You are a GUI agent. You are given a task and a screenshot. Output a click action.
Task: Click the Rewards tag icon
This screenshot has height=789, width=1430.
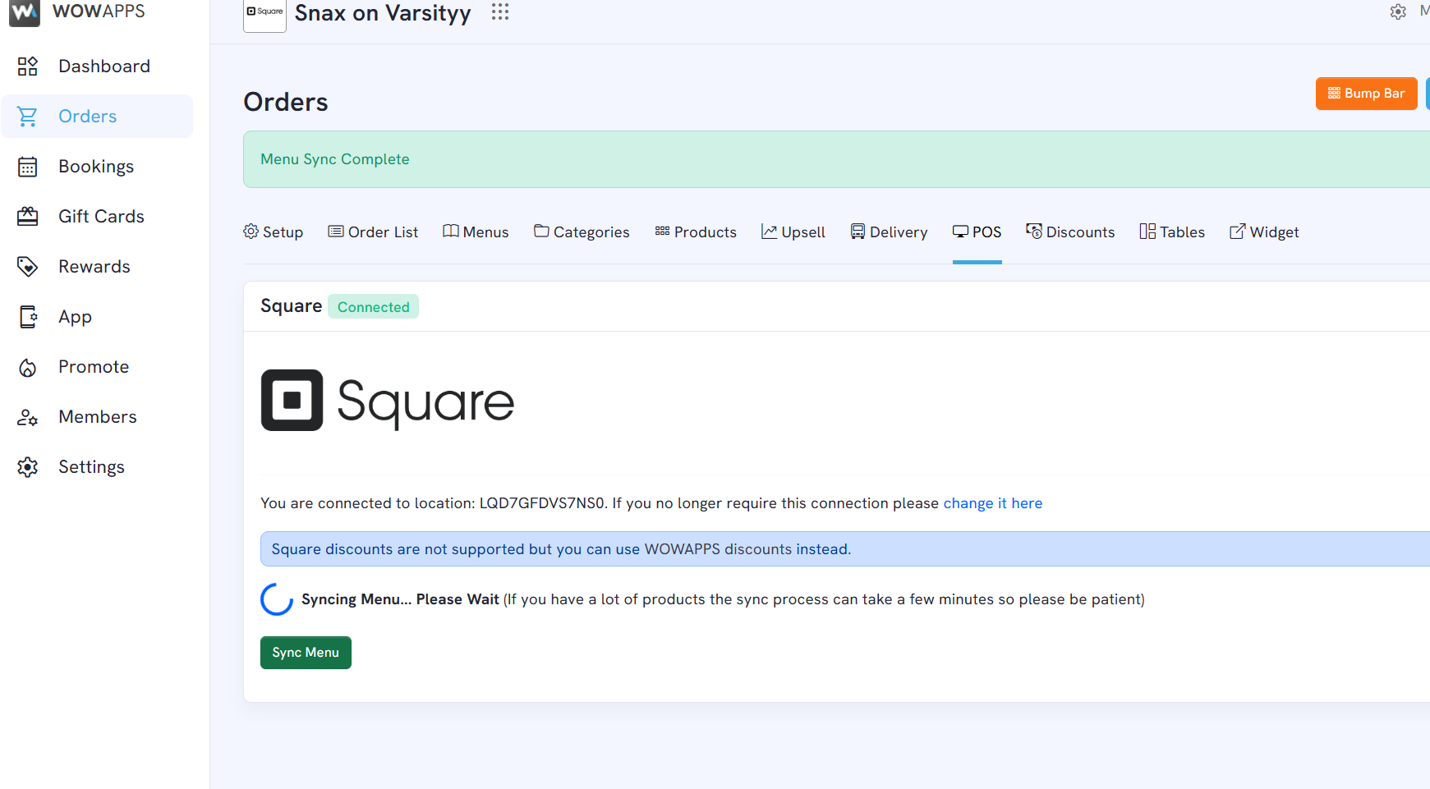[x=28, y=267]
